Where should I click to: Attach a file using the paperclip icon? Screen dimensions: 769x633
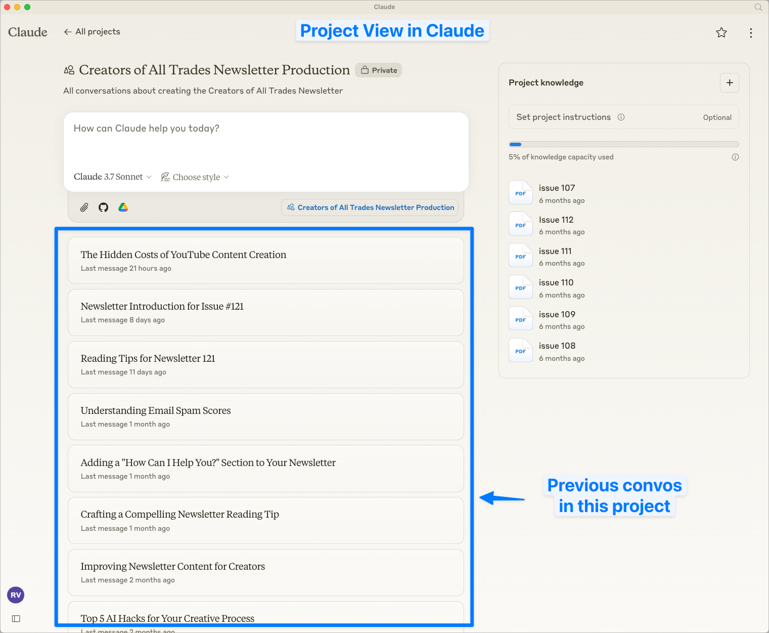tap(84, 207)
